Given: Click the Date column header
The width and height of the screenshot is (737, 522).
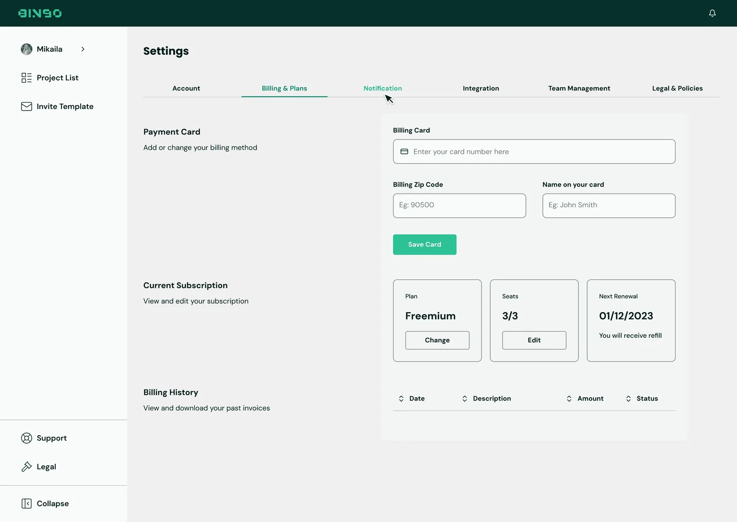Looking at the screenshot, I should click(417, 399).
